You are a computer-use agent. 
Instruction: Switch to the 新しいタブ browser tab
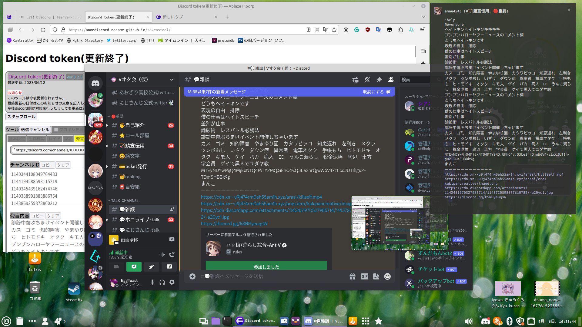point(173,17)
